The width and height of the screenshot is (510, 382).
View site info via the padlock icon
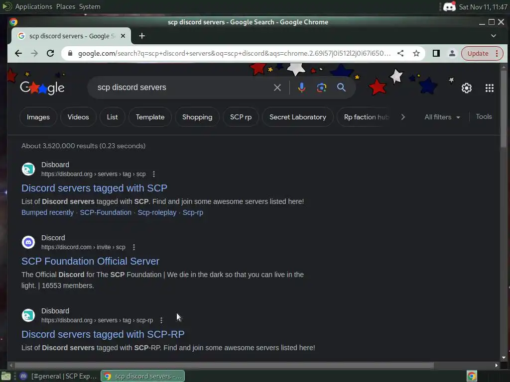70,53
